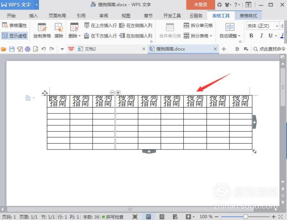Image resolution: width=287 pixels, height=220 pixels.
Task: Click the Open folder icon in quick toolbar
Action: click(4, 49)
